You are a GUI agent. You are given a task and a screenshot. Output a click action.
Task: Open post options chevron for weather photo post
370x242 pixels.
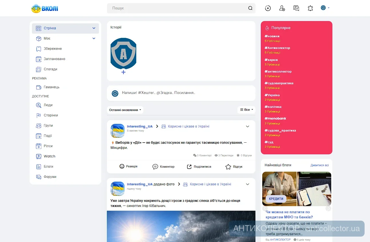pos(247,184)
